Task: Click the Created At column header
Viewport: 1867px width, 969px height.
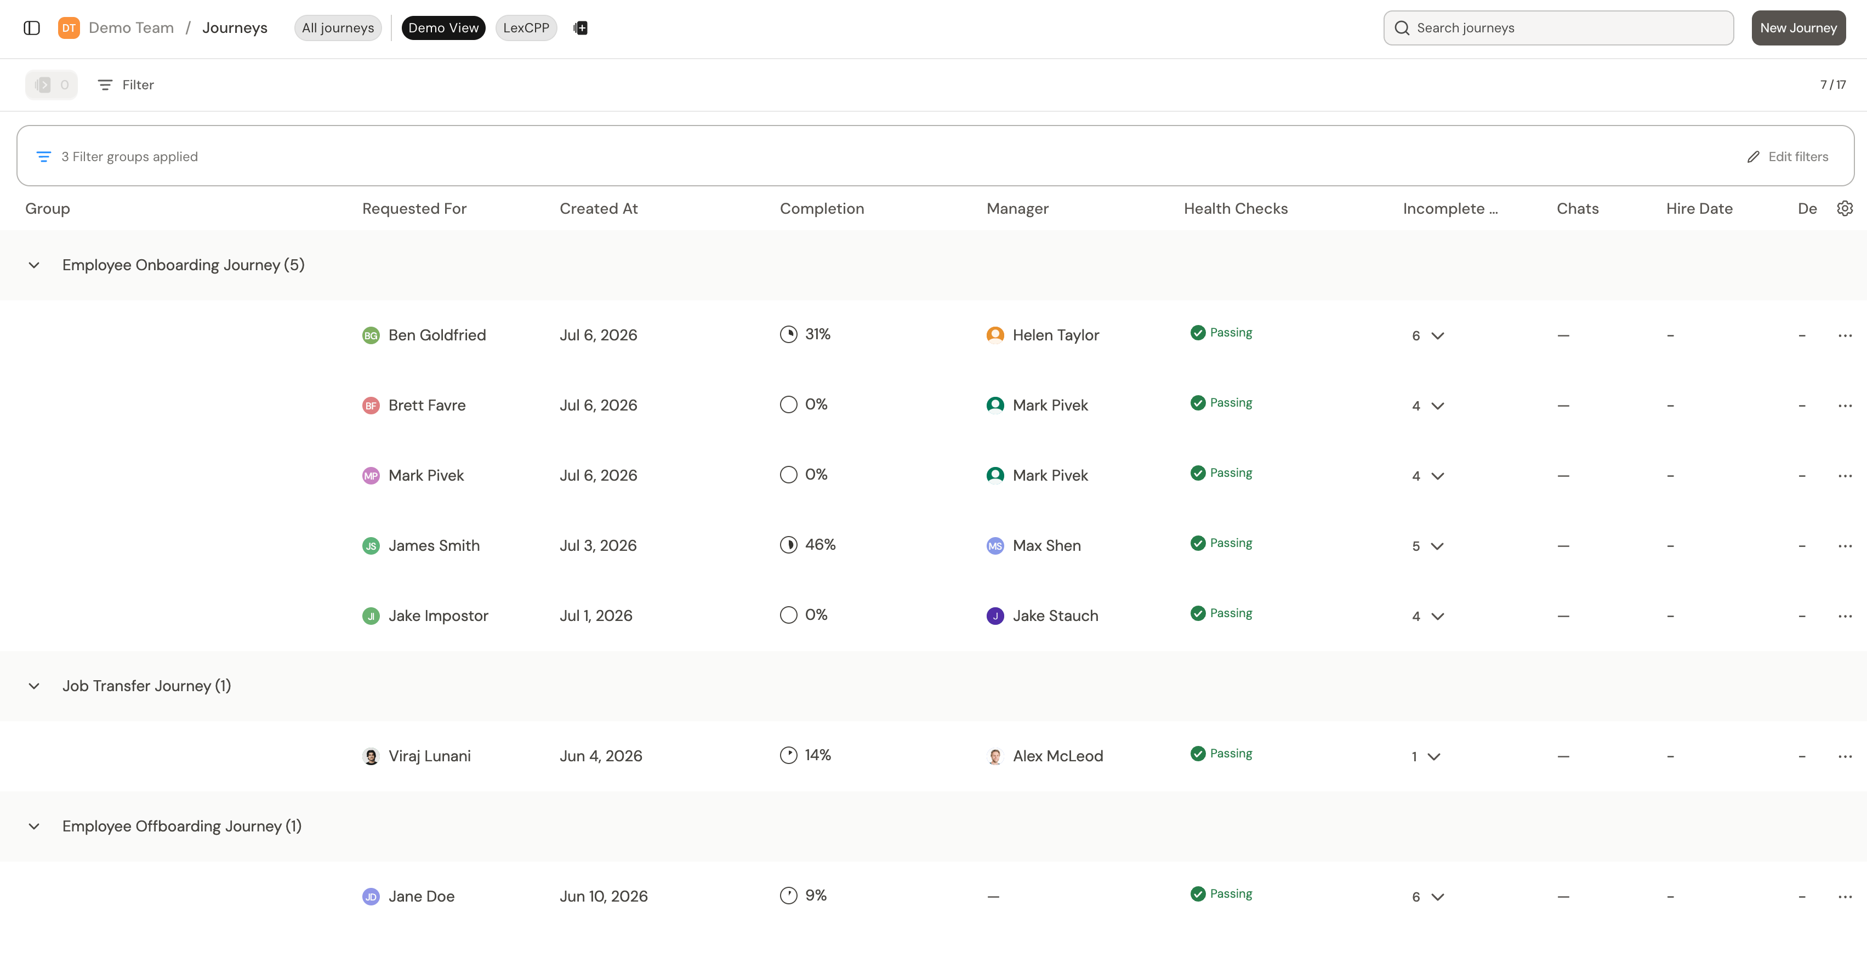Action: pyautogui.click(x=599, y=209)
